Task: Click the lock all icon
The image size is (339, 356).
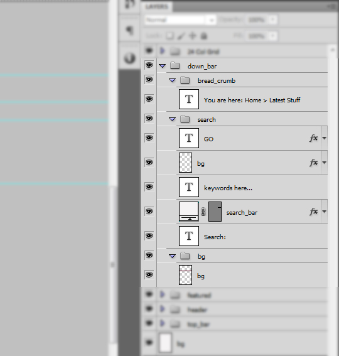Action: pyautogui.click(x=204, y=36)
